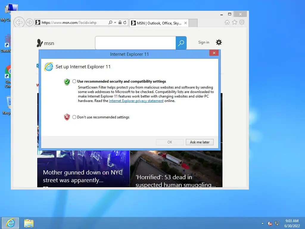Click the security lock icon in the address bar
The image size is (305, 229).
(120, 22)
